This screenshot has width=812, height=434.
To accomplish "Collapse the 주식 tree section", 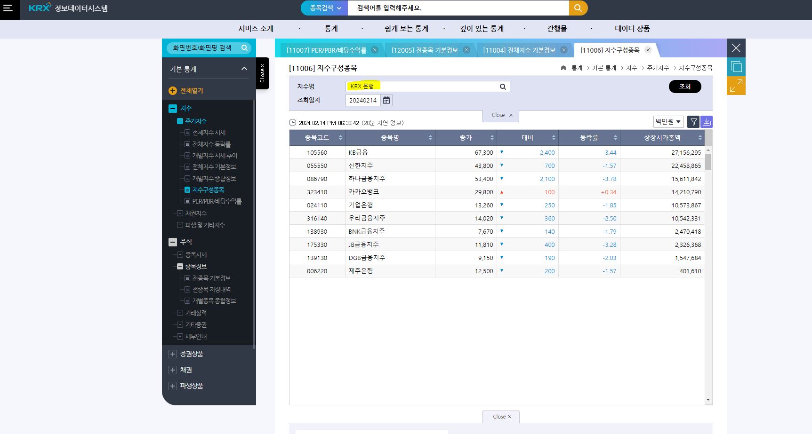I will [x=173, y=242].
